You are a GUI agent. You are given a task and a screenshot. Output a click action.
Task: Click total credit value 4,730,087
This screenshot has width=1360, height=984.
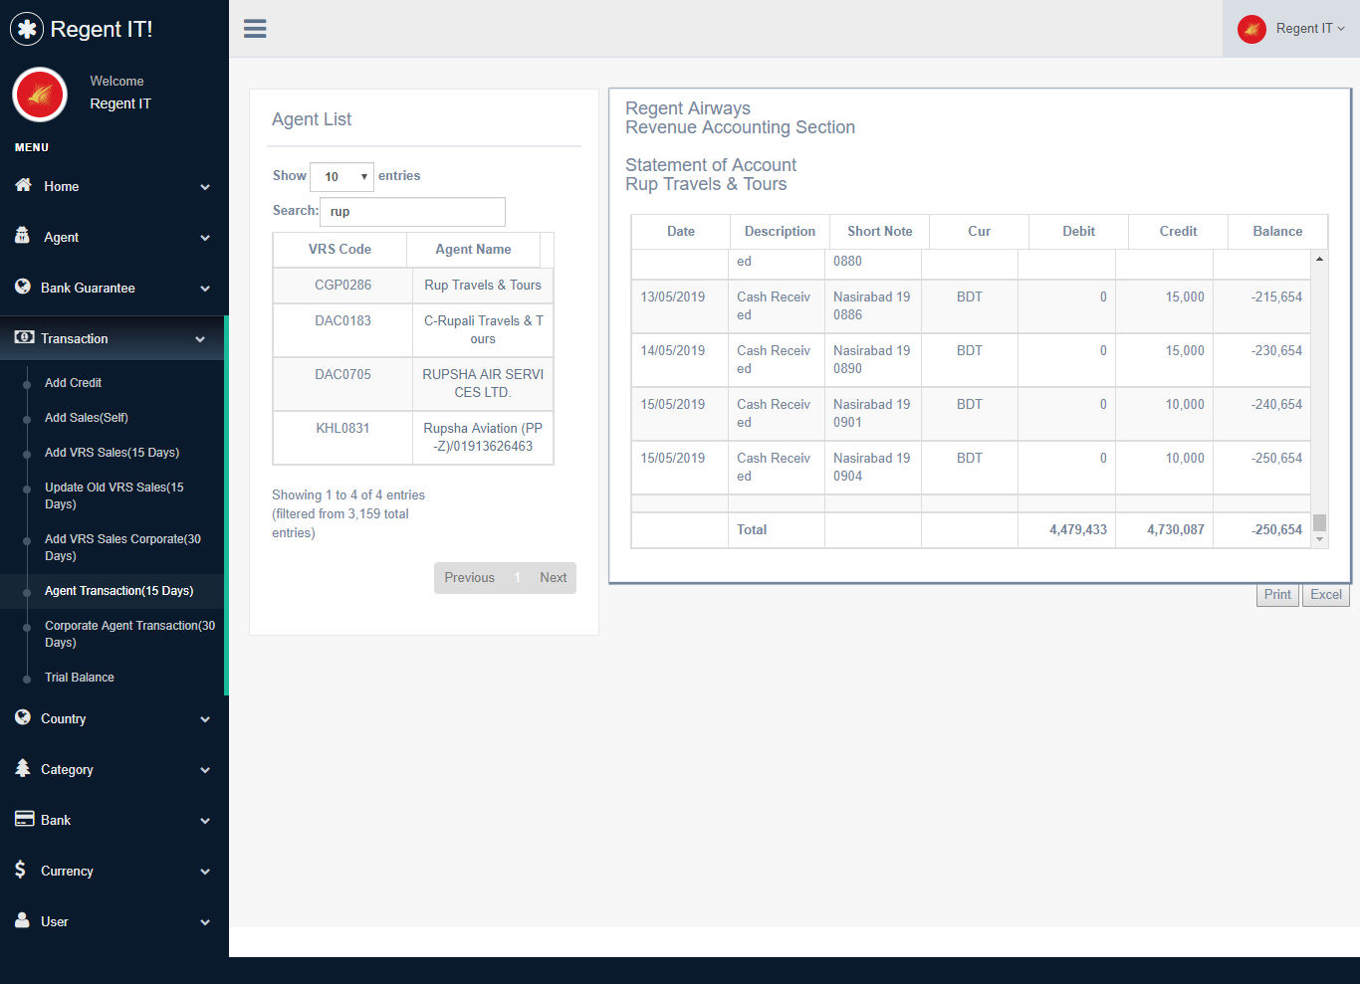(x=1176, y=530)
